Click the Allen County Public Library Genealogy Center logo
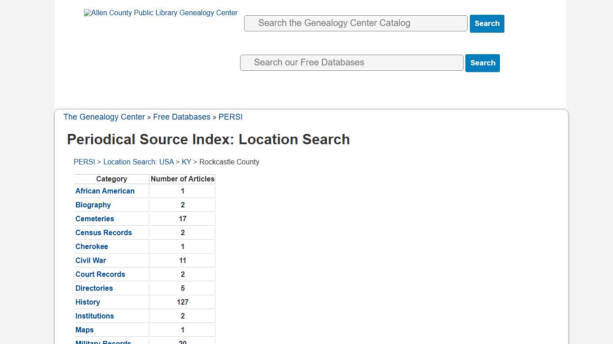 160,13
